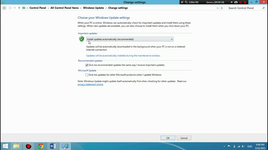Screen dimensions: 268x150
Task: Open Microsoft Word from the taskbar
Action: [53, 146]
